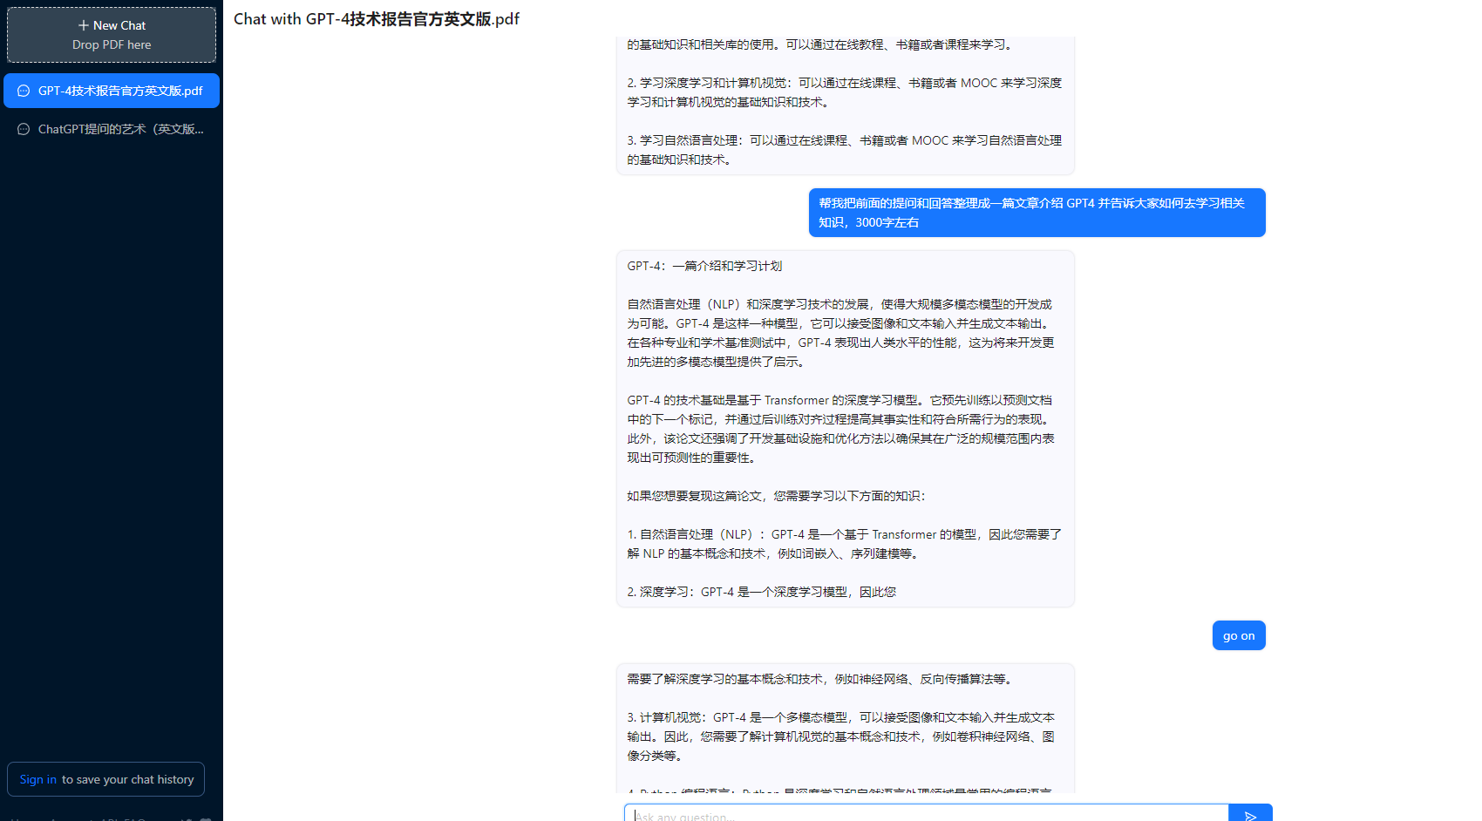
Task: Click the heading line GPT-4：一篇介绍和学习计划
Action: tap(704, 266)
